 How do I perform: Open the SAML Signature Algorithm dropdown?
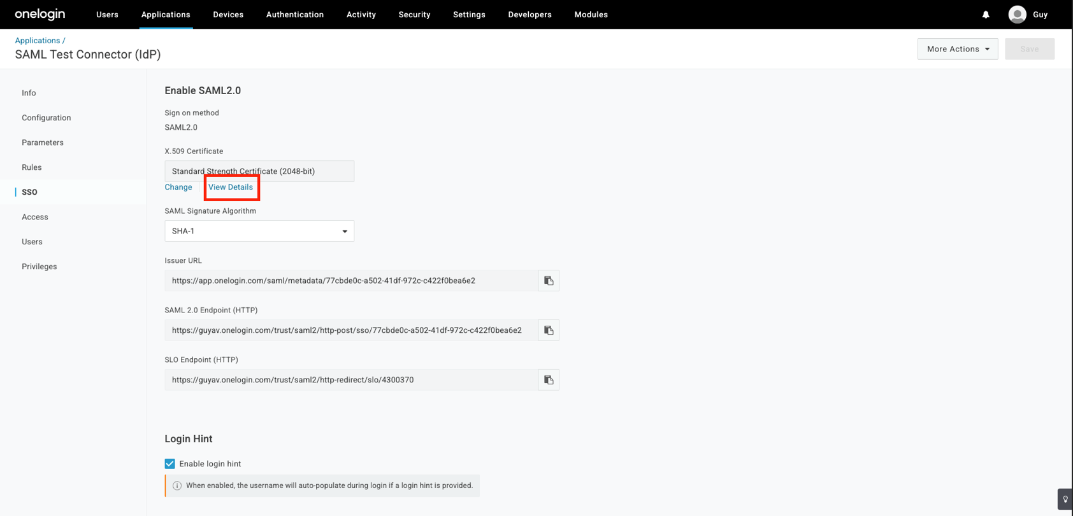pyautogui.click(x=259, y=231)
